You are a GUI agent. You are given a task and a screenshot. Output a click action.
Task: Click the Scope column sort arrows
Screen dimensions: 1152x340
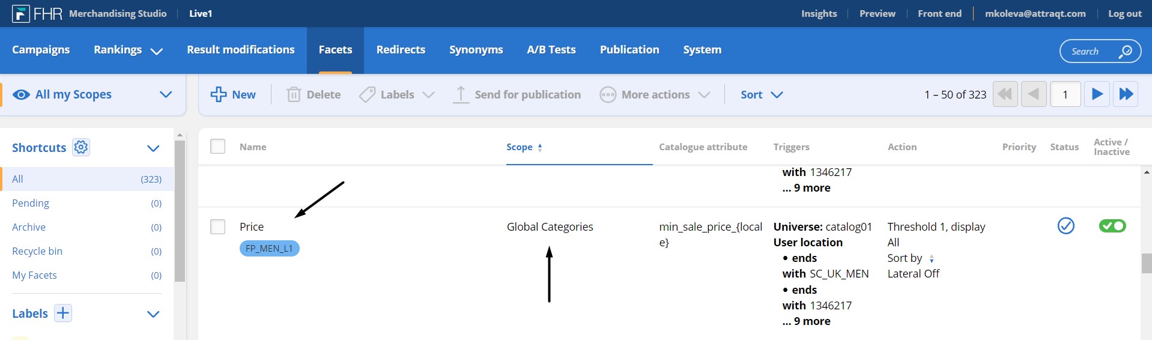click(x=540, y=147)
